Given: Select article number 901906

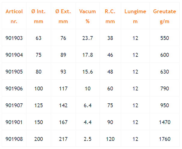Looking at the screenshot, I should pos(14,89).
